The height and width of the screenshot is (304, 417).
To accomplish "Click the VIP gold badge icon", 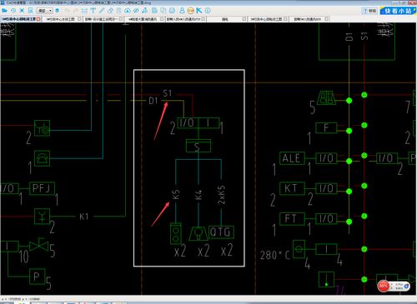I will 190,11.
